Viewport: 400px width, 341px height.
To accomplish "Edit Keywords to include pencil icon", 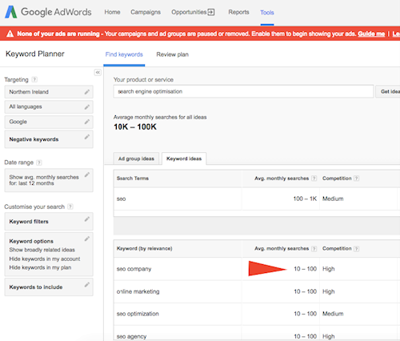I will click(x=87, y=285).
